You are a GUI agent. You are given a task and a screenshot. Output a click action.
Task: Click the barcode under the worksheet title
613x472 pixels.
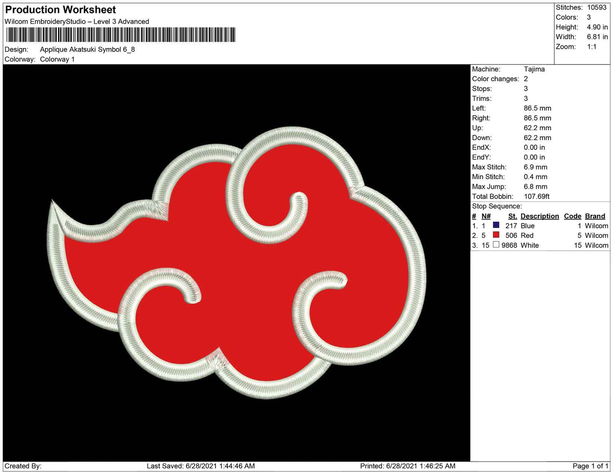[120, 34]
